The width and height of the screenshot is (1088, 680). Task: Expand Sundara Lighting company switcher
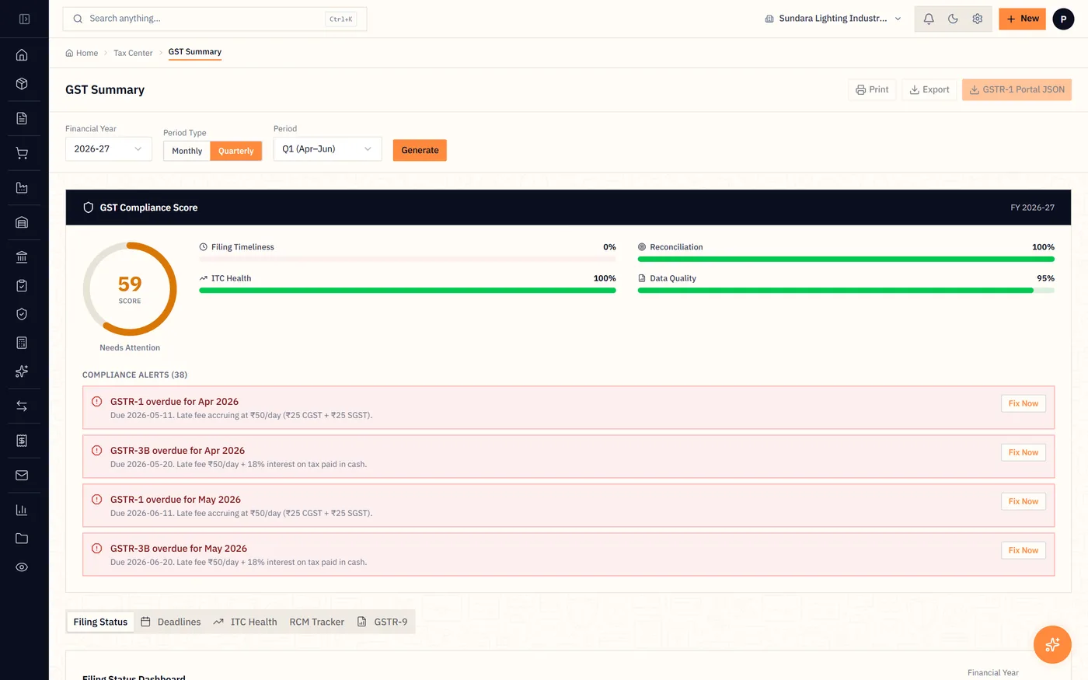[x=833, y=19]
